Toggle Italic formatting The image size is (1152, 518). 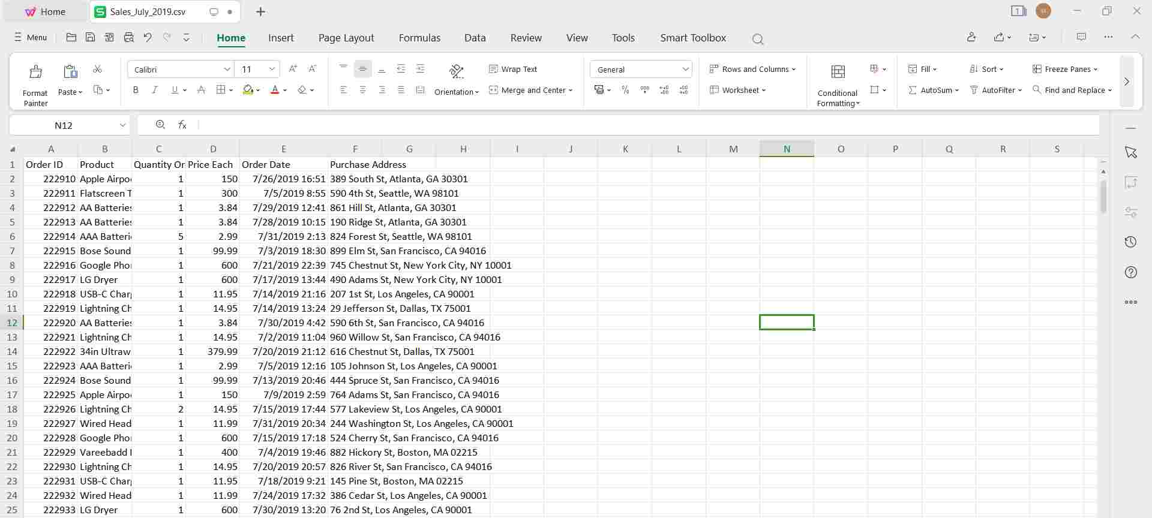pyautogui.click(x=154, y=90)
